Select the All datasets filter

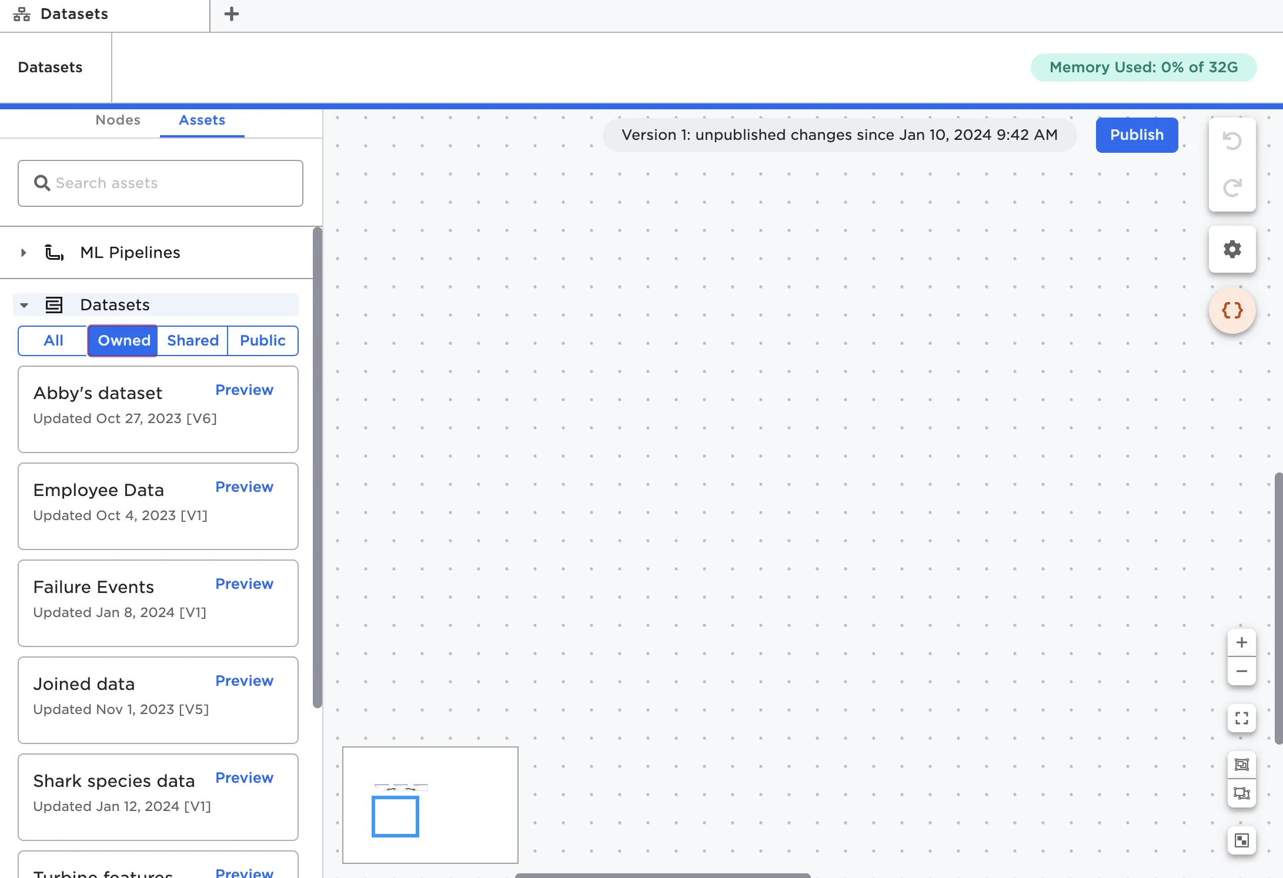pyautogui.click(x=53, y=341)
